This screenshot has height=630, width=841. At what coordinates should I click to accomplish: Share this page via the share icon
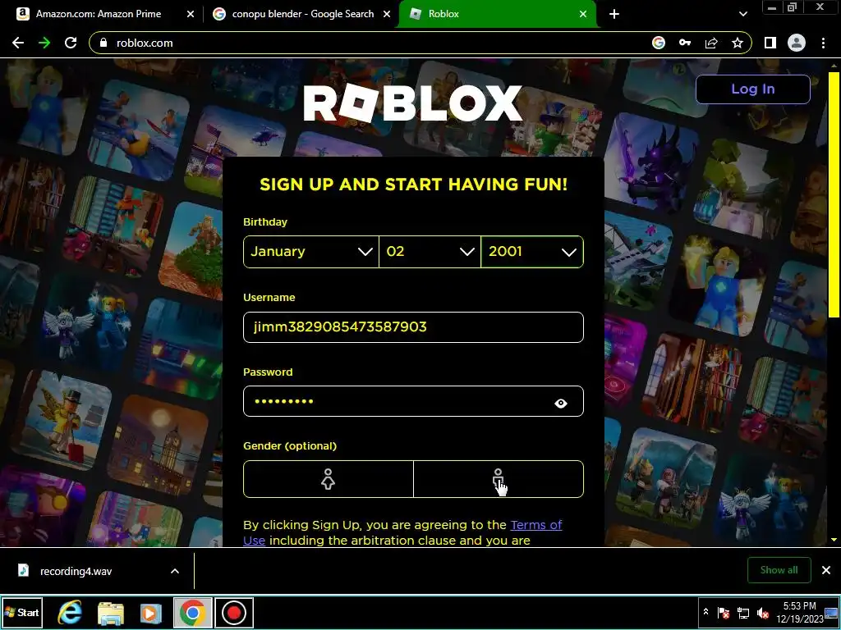[x=711, y=43]
